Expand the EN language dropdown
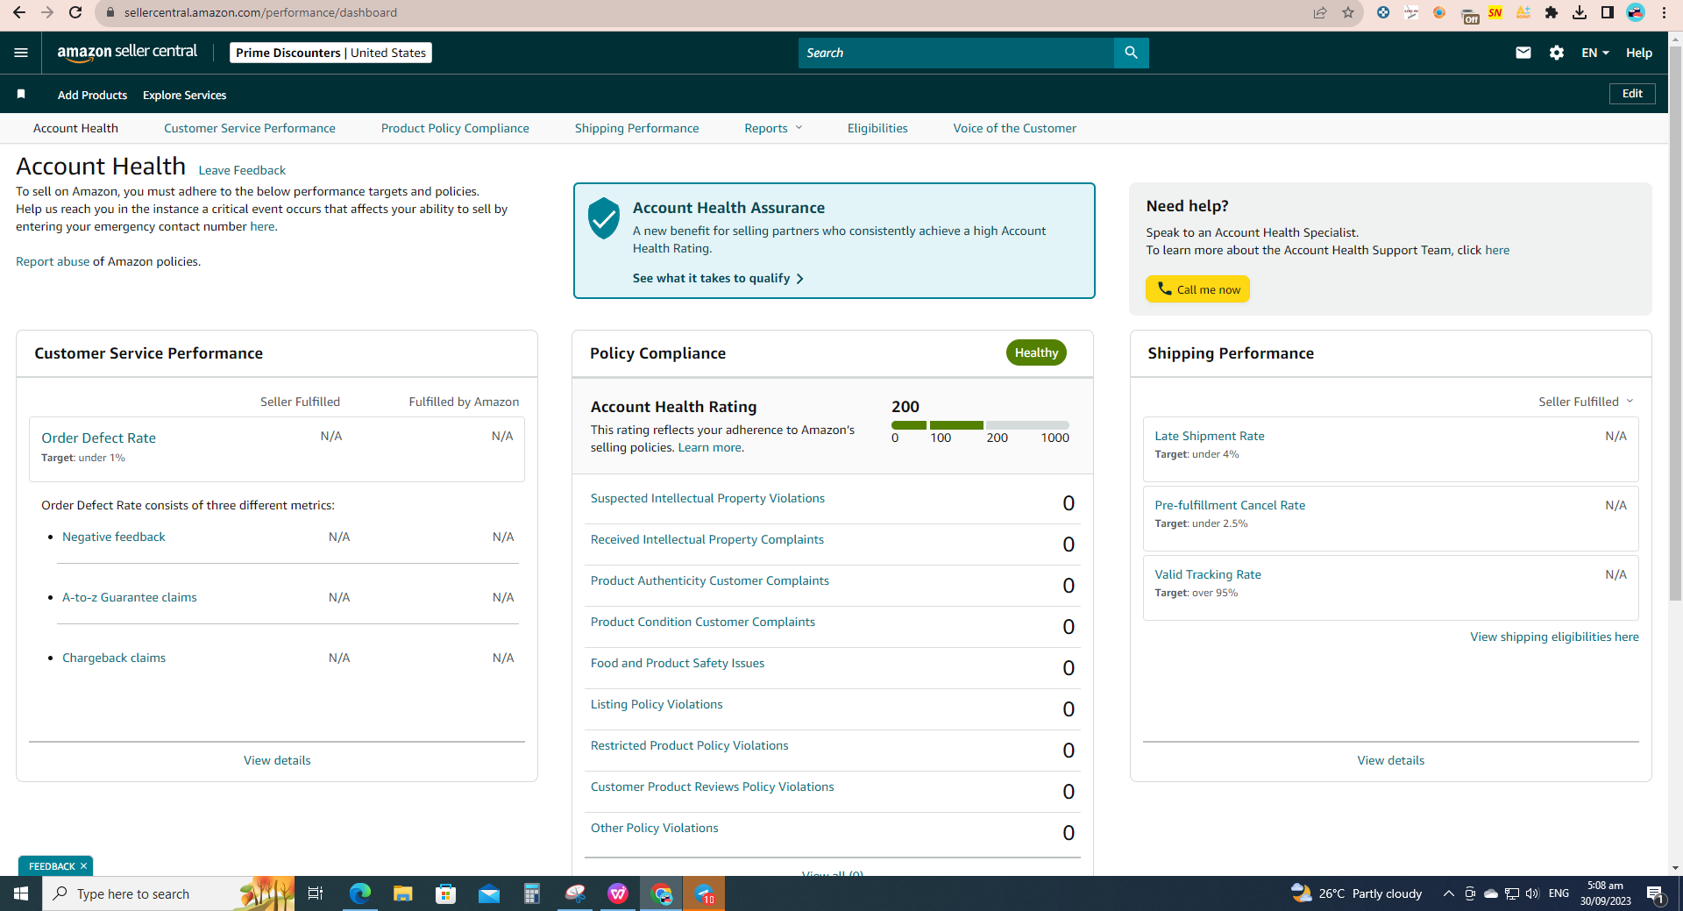Screen dimensions: 1683x911 [x=1595, y=53]
